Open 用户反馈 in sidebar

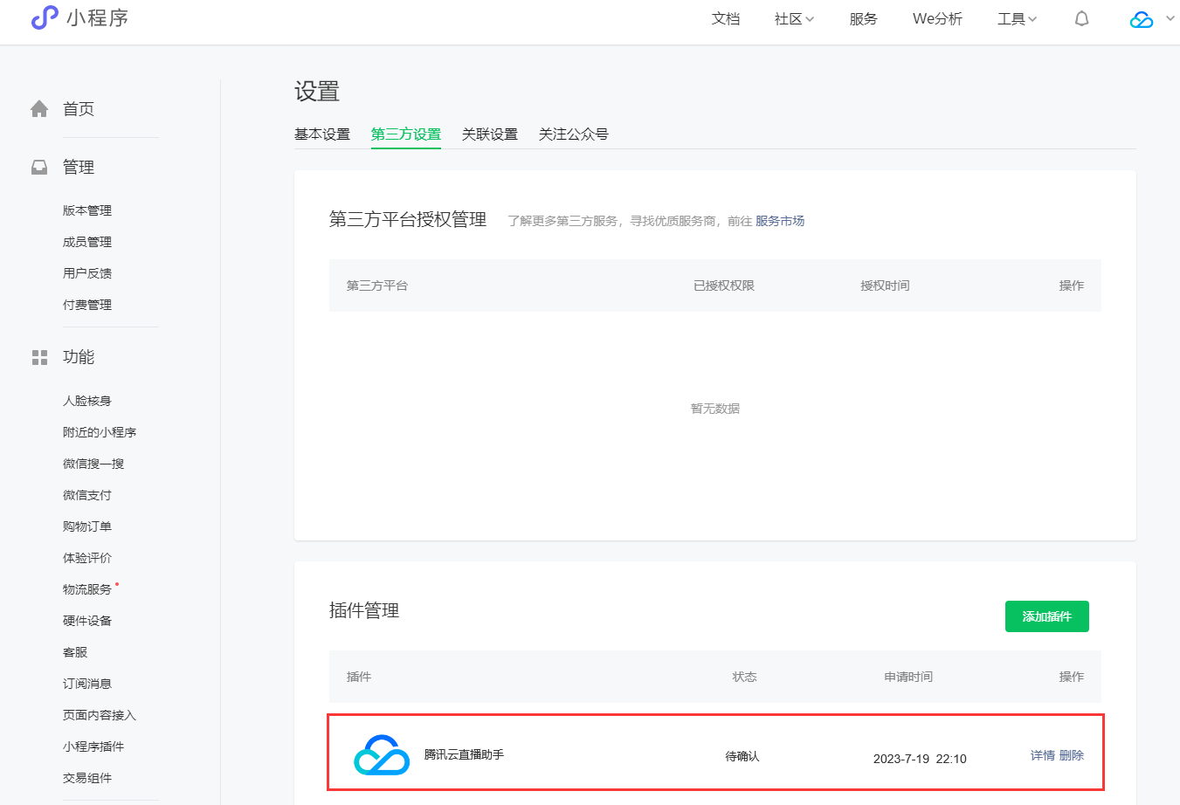(87, 273)
